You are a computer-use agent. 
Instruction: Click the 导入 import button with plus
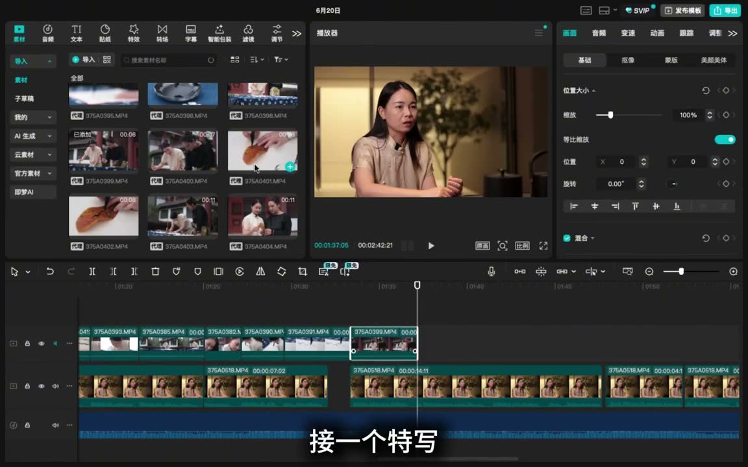[84, 60]
